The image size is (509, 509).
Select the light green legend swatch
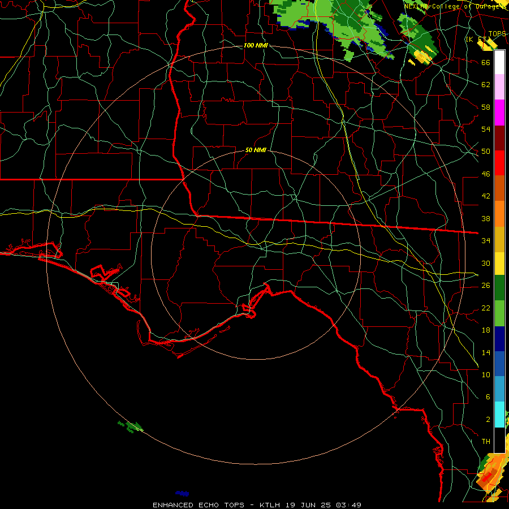click(x=499, y=313)
